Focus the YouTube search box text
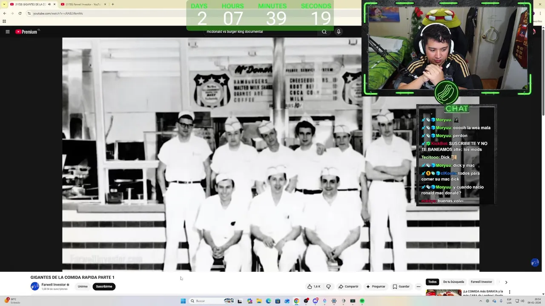The width and height of the screenshot is (545, 306). pos(261,31)
